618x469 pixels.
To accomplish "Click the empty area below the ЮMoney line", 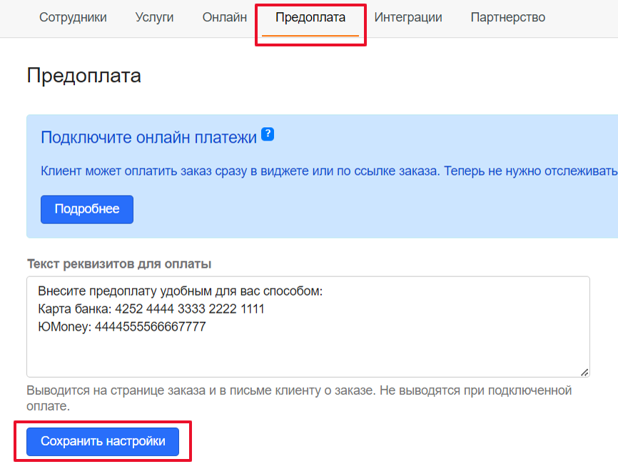I will pos(285,353).
